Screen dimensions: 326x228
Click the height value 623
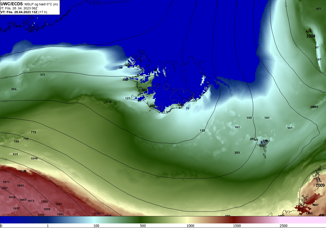pos(109,102)
